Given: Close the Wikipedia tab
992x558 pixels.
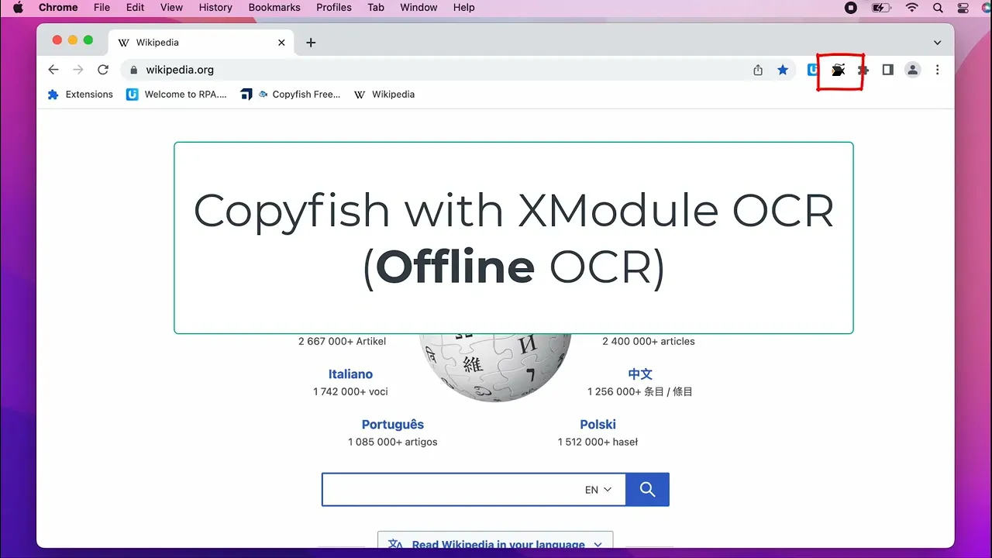Looking at the screenshot, I should 282,43.
